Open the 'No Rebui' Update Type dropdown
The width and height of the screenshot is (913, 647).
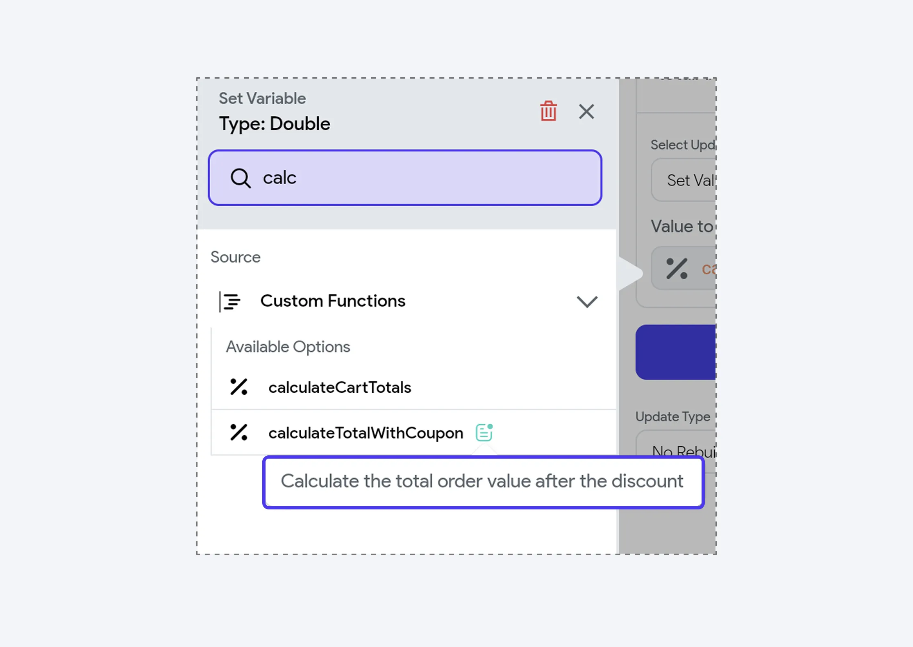676,451
